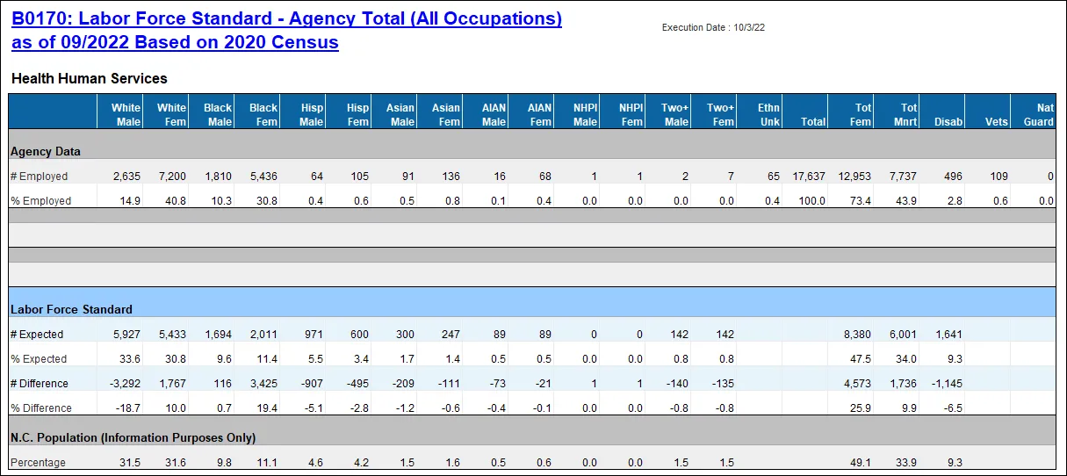
Task: Select the Vets column header
Action: click(x=996, y=122)
